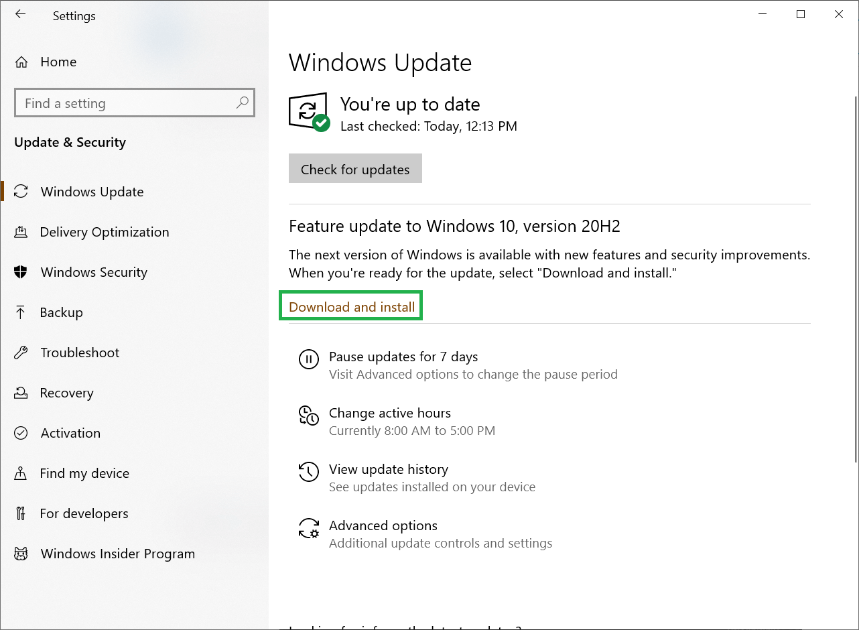Image resolution: width=859 pixels, height=630 pixels.
Task: Click the Delivery Optimization icon
Action: 21,232
